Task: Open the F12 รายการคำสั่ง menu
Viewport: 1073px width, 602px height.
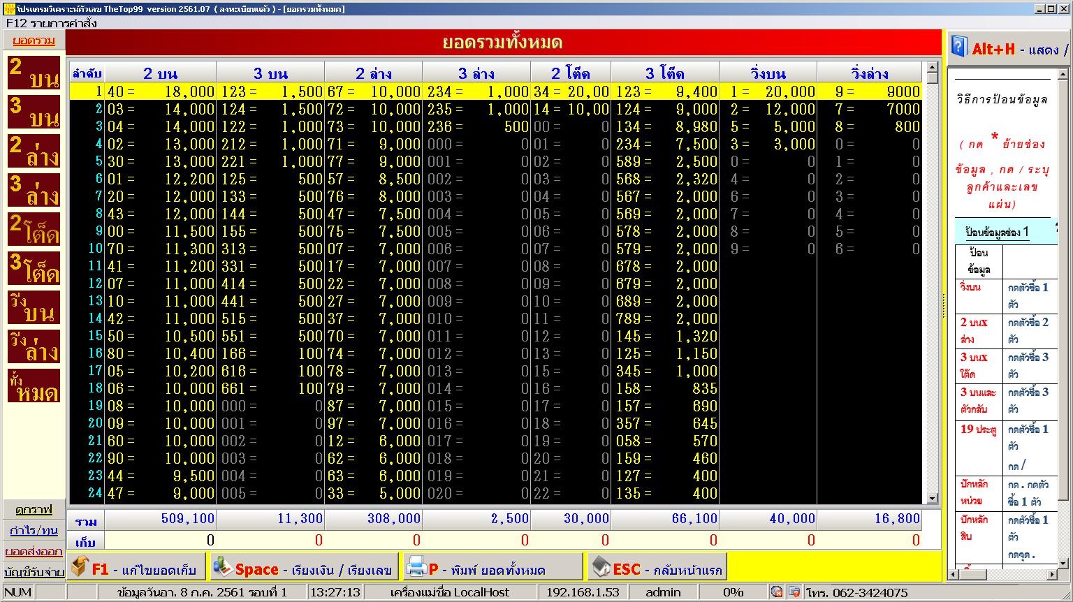Action: pos(51,23)
